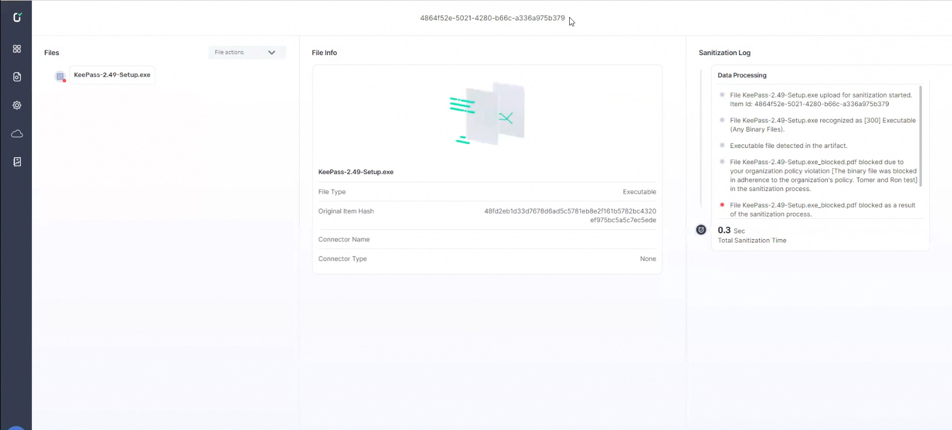Click the Data Processing section title
Viewport: 952px width, 430px height.
pos(742,75)
